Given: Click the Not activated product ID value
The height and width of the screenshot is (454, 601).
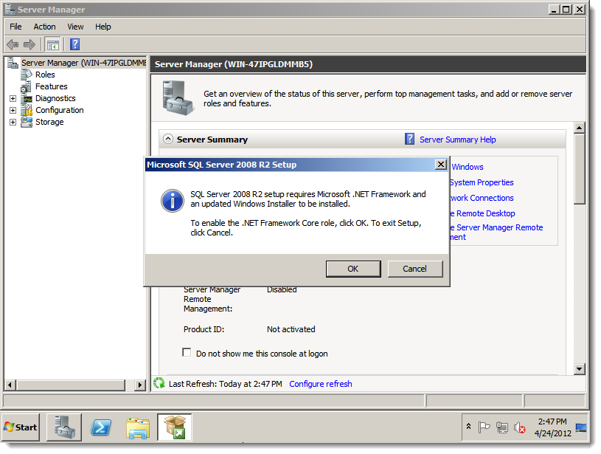Looking at the screenshot, I should point(291,329).
